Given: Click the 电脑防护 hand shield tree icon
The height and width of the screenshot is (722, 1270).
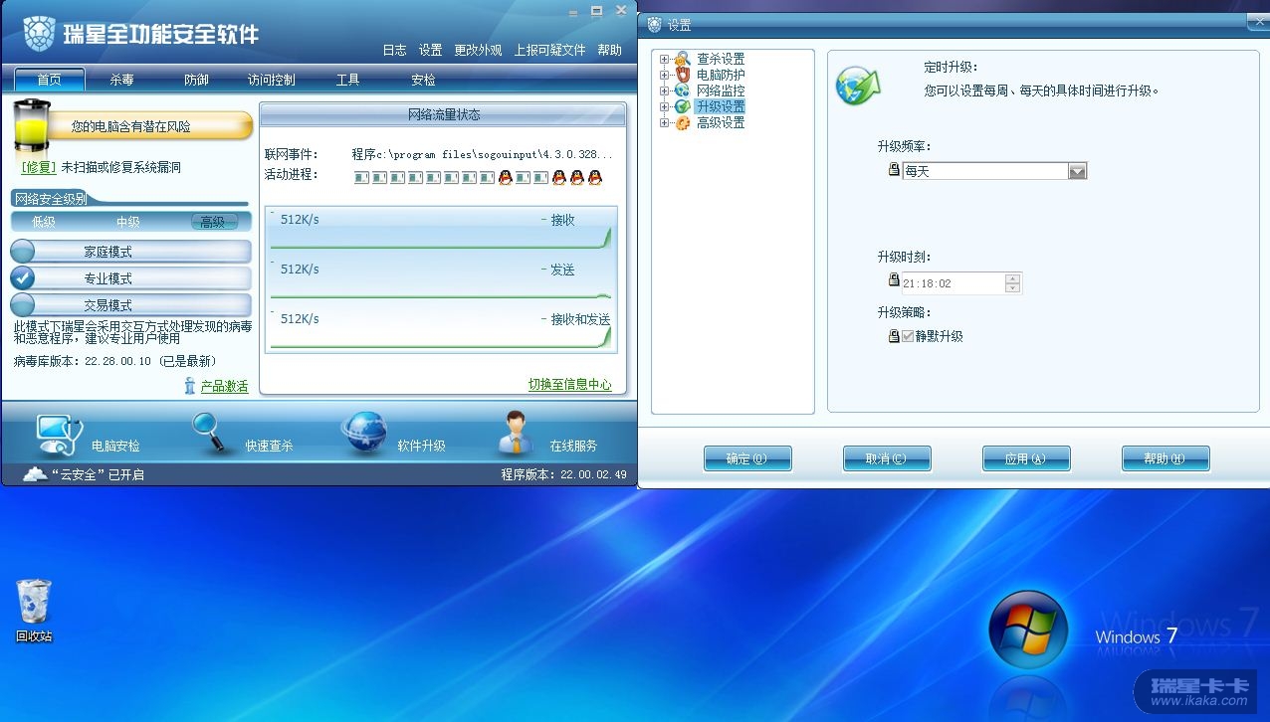Looking at the screenshot, I should click(682, 75).
